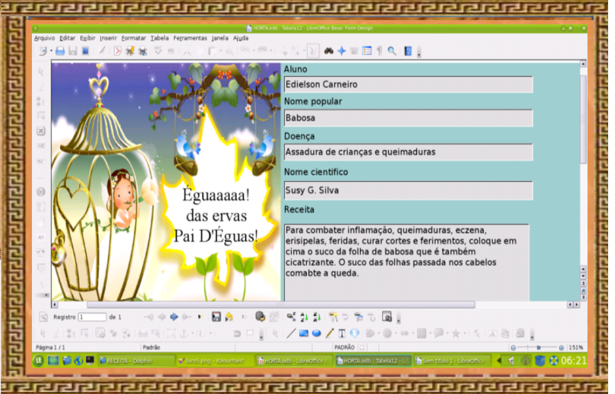
Task: Click the HORTA.odb : Tabela12 taskbar entry
Action: pyautogui.click(x=373, y=361)
